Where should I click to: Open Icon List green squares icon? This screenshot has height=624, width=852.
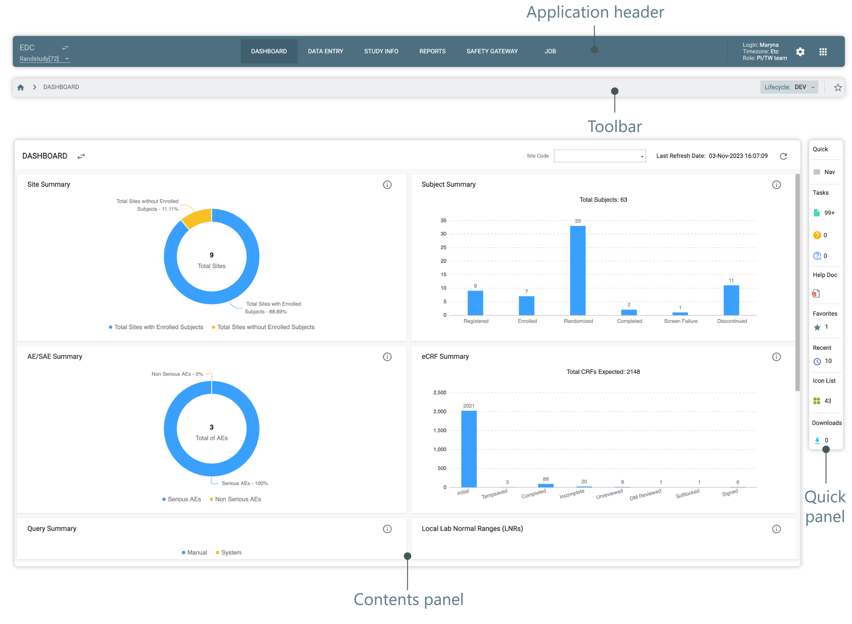coord(817,401)
